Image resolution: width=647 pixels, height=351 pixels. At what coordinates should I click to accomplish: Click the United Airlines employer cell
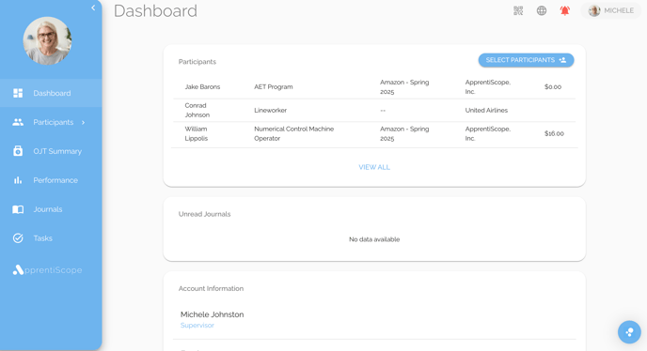coord(486,111)
